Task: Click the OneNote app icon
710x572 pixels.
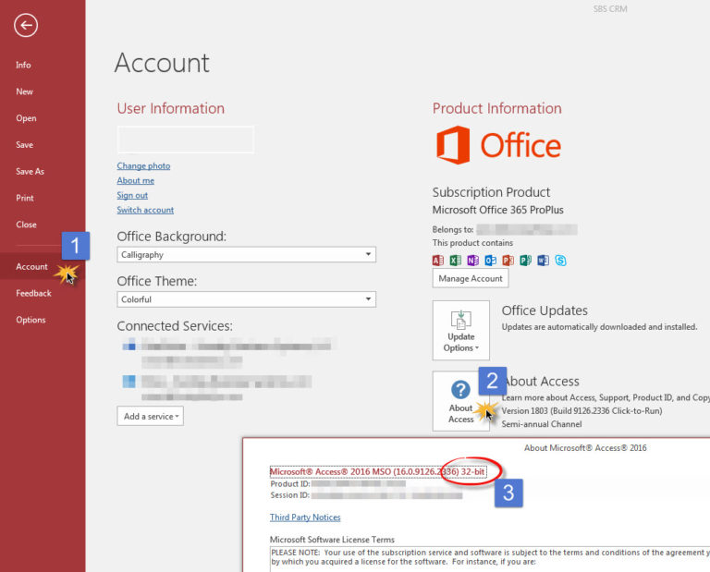Action: tap(472, 261)
